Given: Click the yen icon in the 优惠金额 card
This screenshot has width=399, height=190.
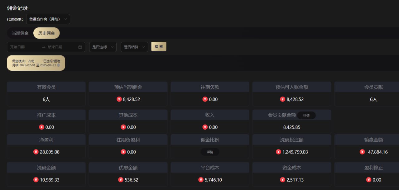Looking at the screenshot, I should tap(121, 180).
